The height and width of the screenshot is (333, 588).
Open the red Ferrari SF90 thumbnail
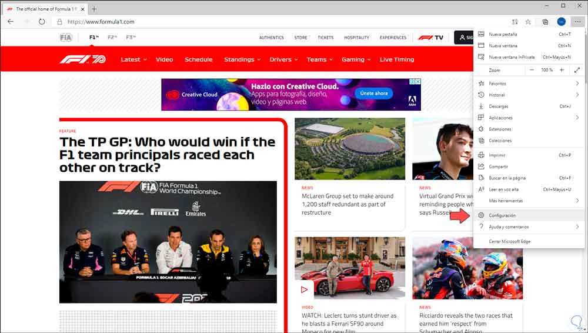coord(350,268)
